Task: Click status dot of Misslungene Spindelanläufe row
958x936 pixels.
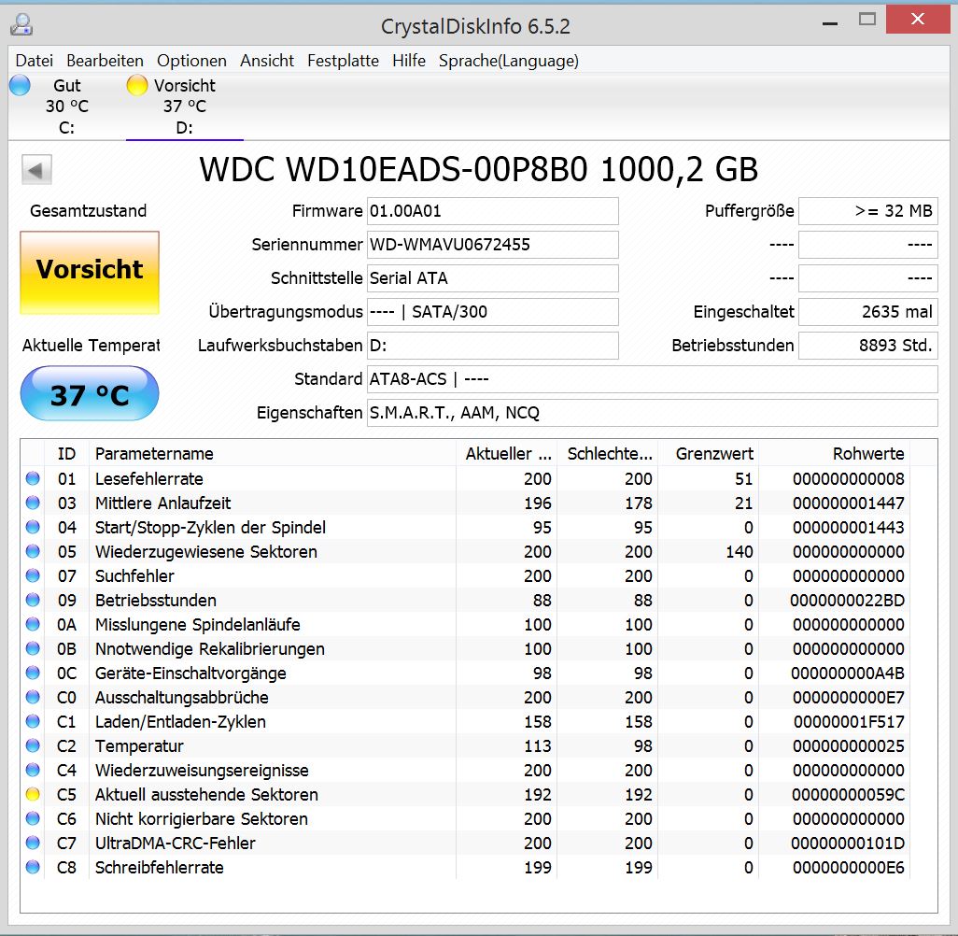Action: 33,624
